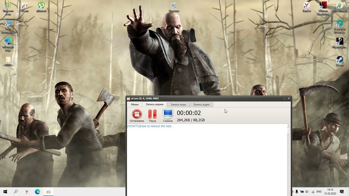
Task: Click the oCam taskbar button
Action: pyautogui.click(x=48, y=192)
